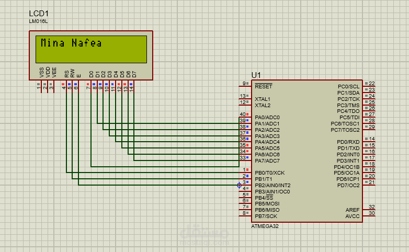Click the LM016L part name text
The image size is (409, 252).
point(38,21)
